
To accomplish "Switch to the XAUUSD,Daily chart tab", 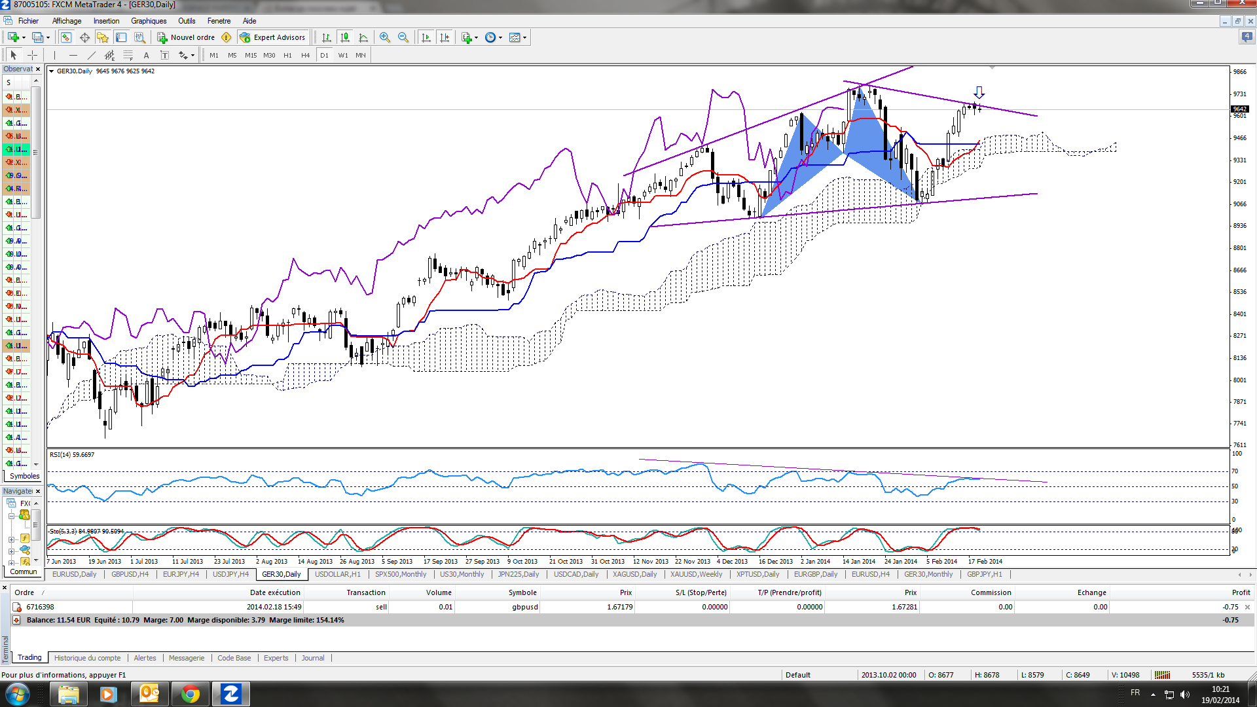I will coord(634,575).
